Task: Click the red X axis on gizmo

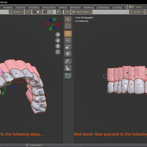Action: 58,24
